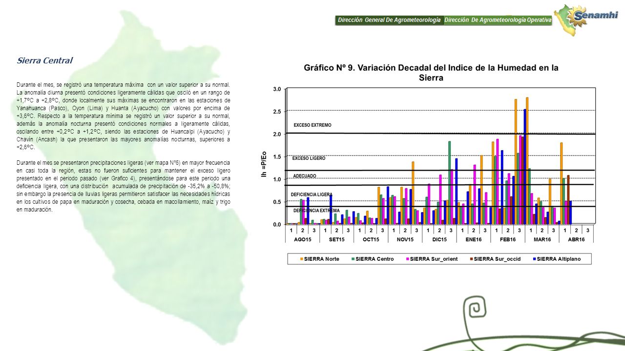Click the NOV15 month label
This screenshot has width=625, height=351.
click(x=405, y=239)
